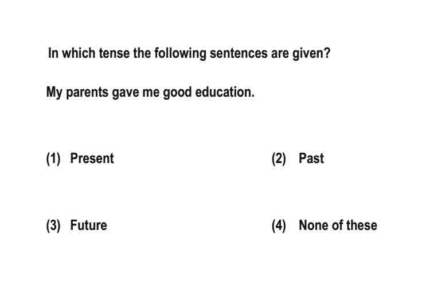
Task: Click the (2) option number
Action: pos(279,158)
